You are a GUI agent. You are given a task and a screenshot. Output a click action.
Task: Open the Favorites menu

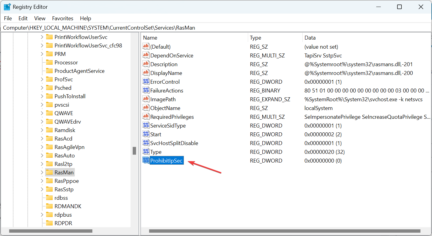[63, 18]
